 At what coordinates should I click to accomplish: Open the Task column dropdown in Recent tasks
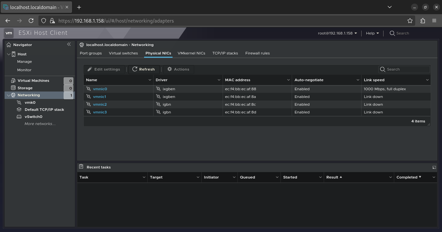pyautogui.click(x=144, y=177)
